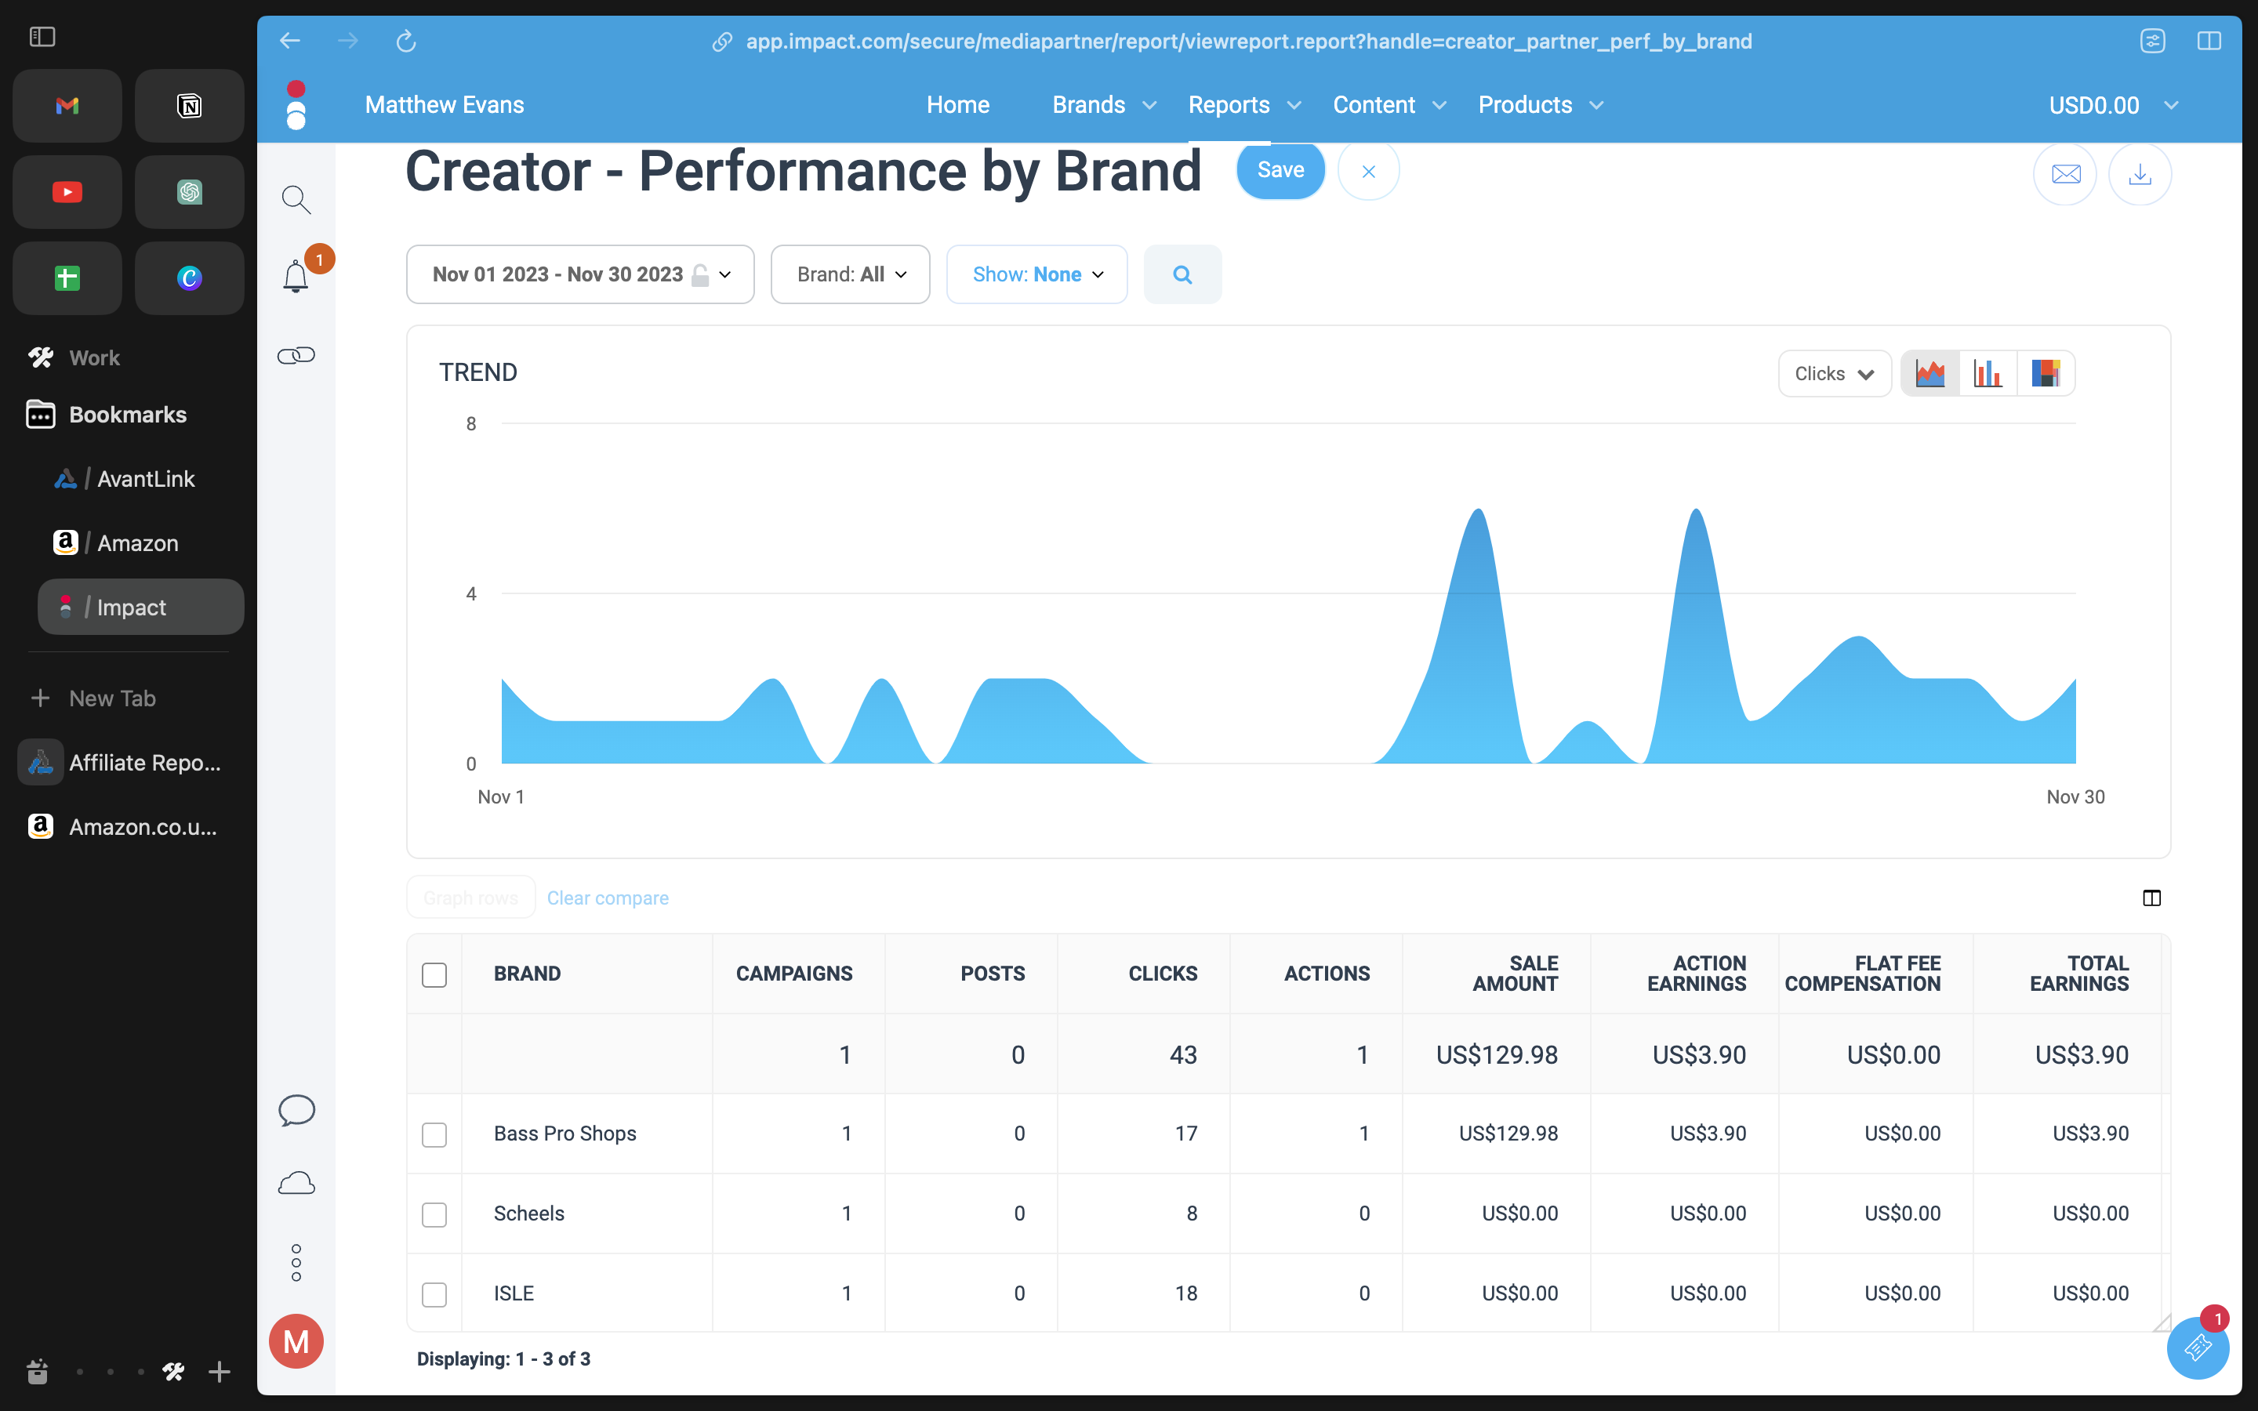
Task: Tick the select-all header checkbox
Action: 434,974
